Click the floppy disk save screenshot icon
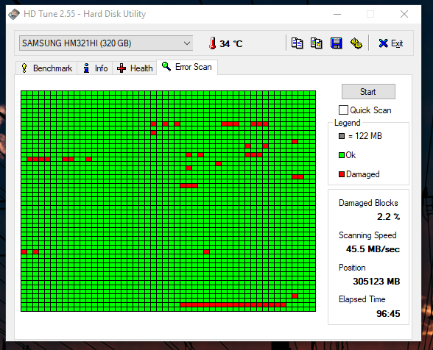 [336, 43]
